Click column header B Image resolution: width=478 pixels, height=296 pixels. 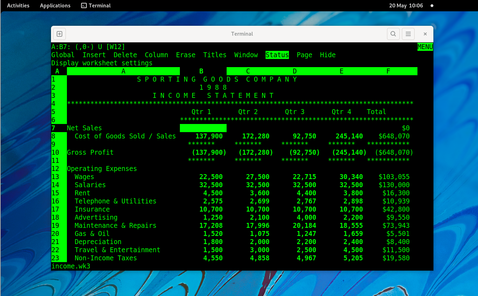tap(201, 71)
